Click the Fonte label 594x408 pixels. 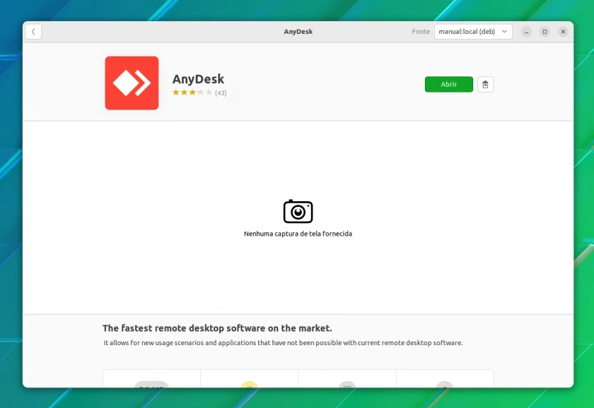point(421,32)
